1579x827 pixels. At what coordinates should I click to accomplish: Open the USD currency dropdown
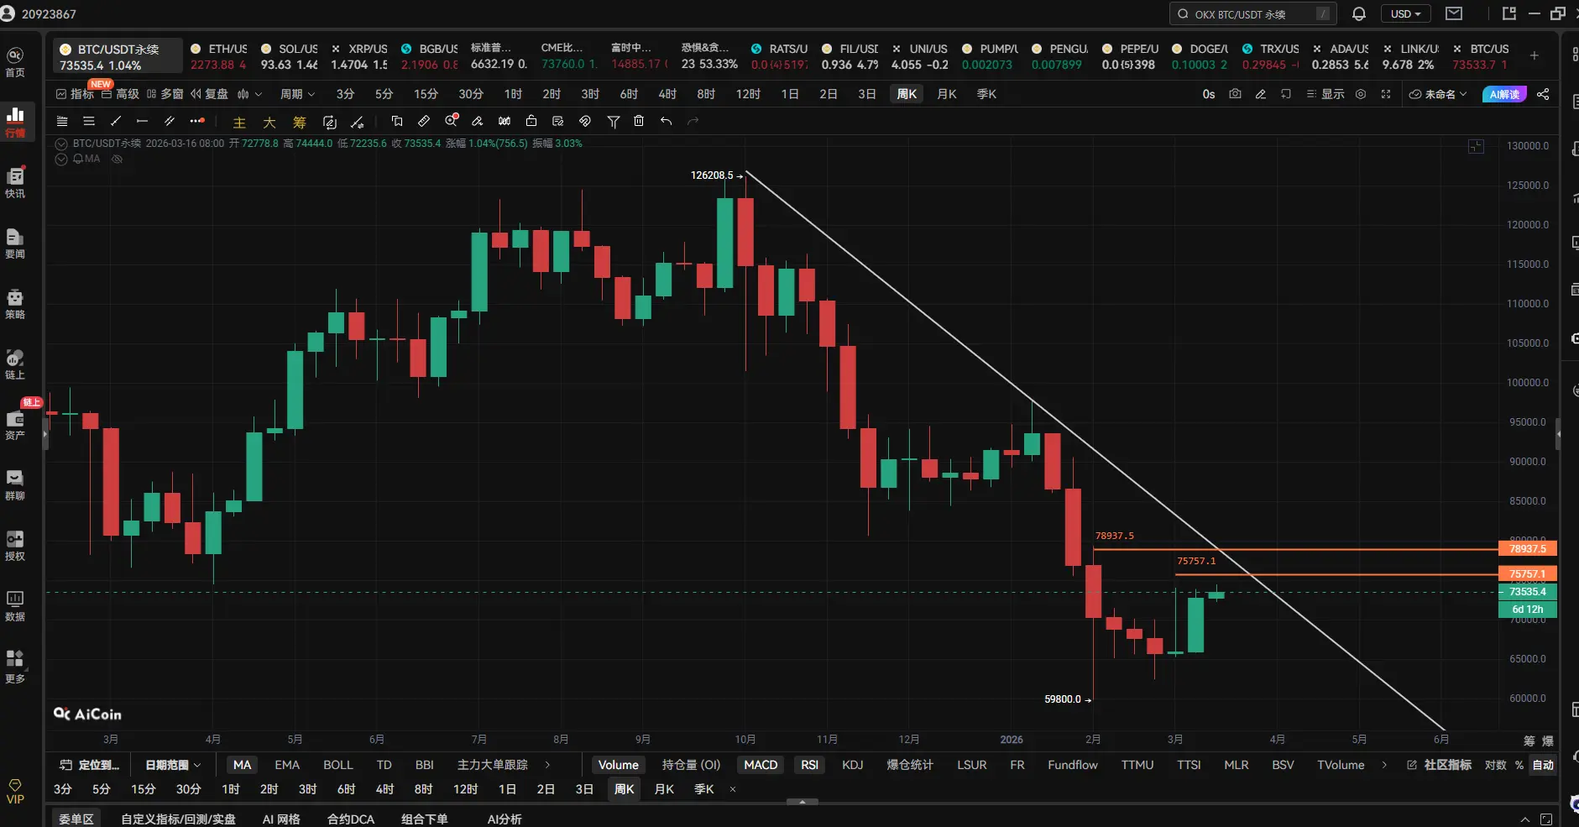1406,13
